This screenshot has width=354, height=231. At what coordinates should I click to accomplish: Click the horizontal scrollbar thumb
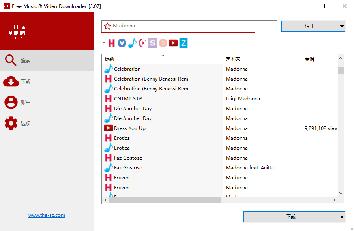(x=165, y=200)
